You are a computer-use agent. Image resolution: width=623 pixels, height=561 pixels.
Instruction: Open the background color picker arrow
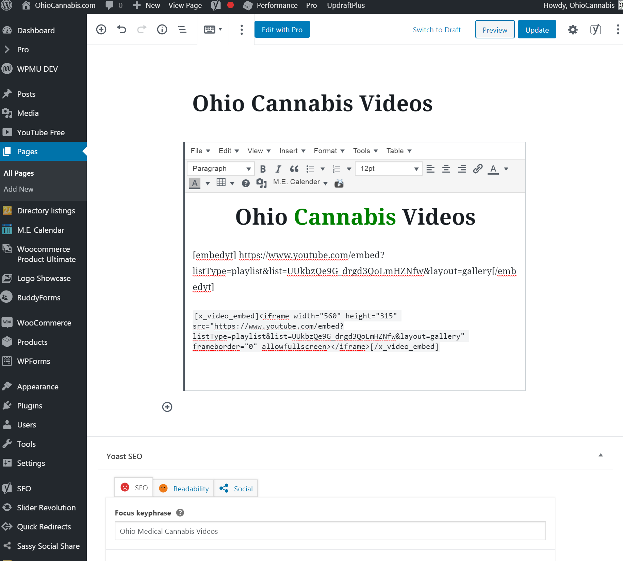tap(208, 183)
